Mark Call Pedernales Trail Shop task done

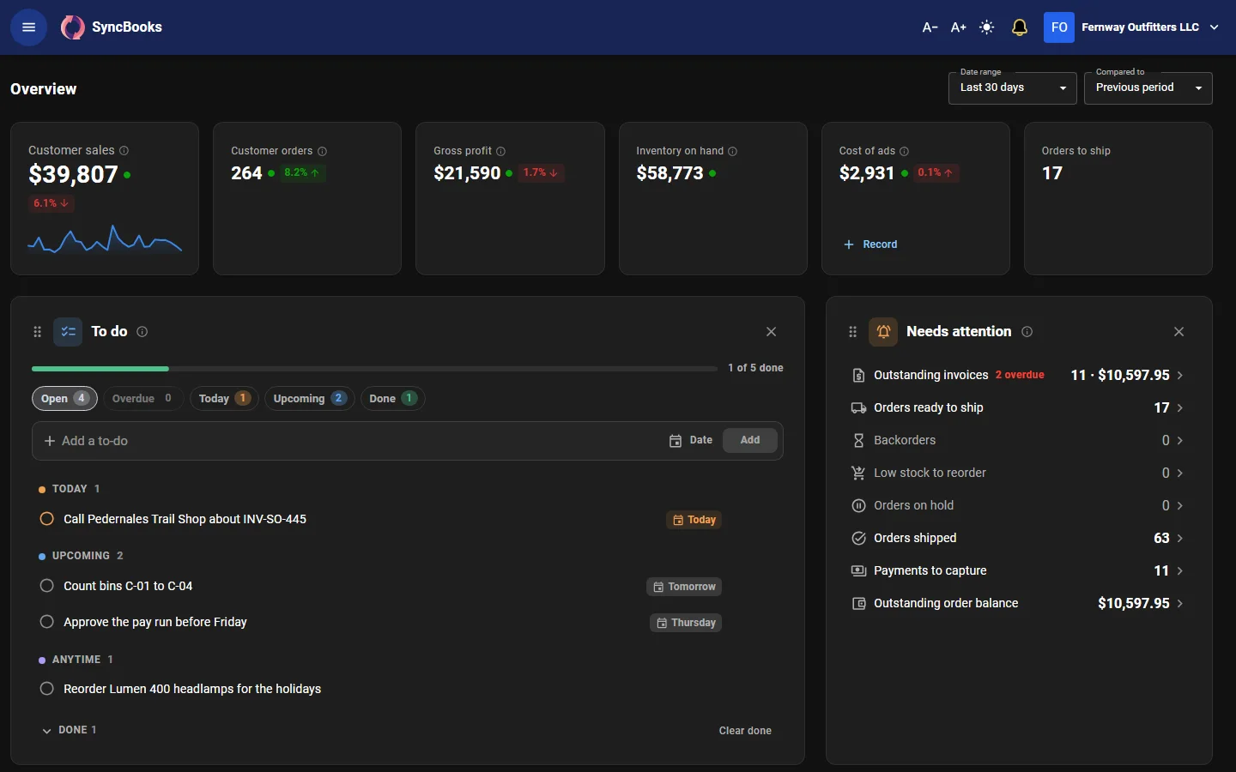tap(47, 519)
